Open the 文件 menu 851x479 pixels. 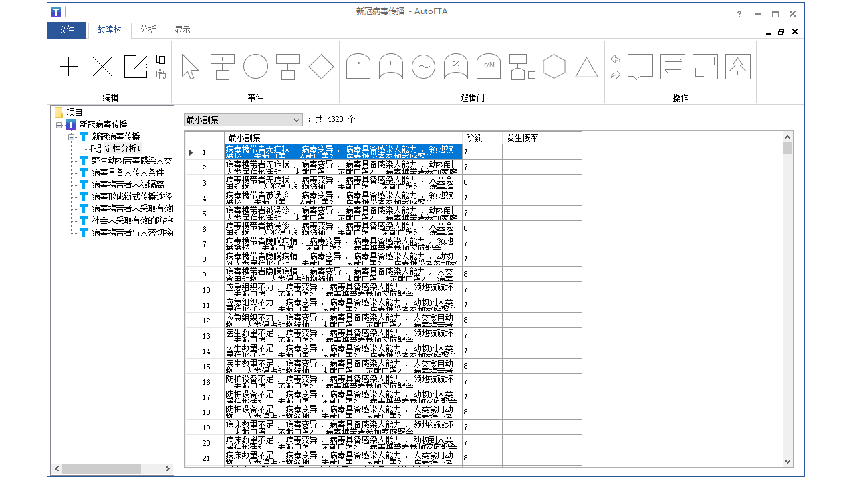click(x=66, y=30)
